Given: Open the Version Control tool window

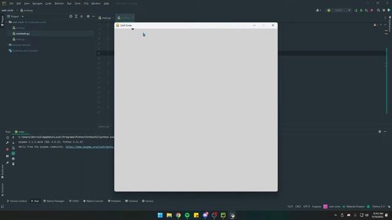Looking at the screenshot, I should [x=17, y=201].
